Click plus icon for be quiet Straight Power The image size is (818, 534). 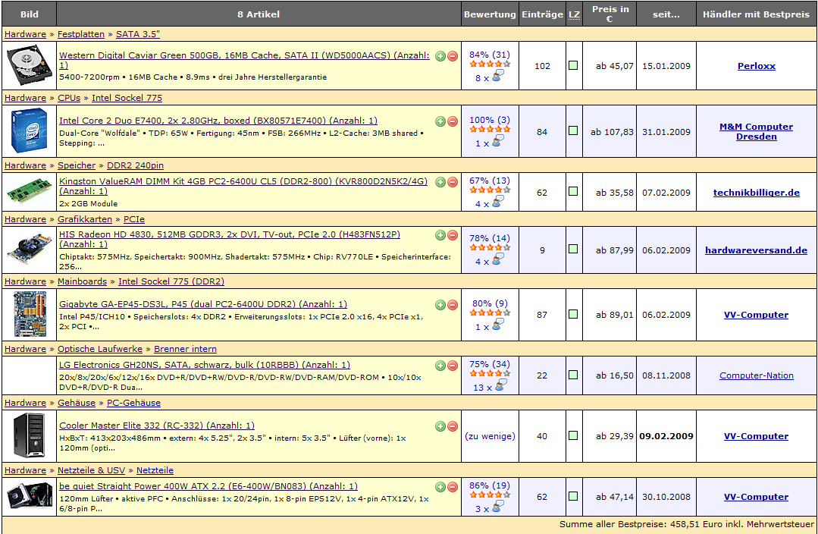pos(440,486)
